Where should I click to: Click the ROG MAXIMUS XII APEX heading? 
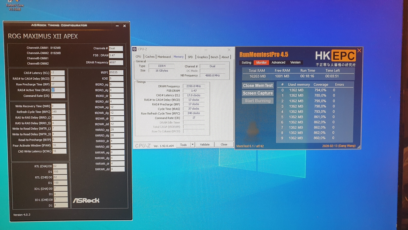click(x=43, y=36)
